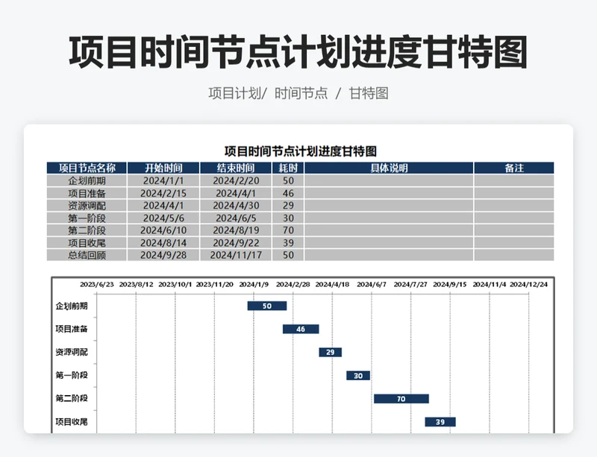Click chart axis date 2024/2/28
The height and width of the screenshot is (457, 597).
pos(293,285)
